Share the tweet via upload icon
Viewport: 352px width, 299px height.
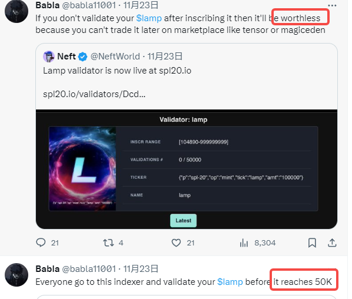click(332, 242)
